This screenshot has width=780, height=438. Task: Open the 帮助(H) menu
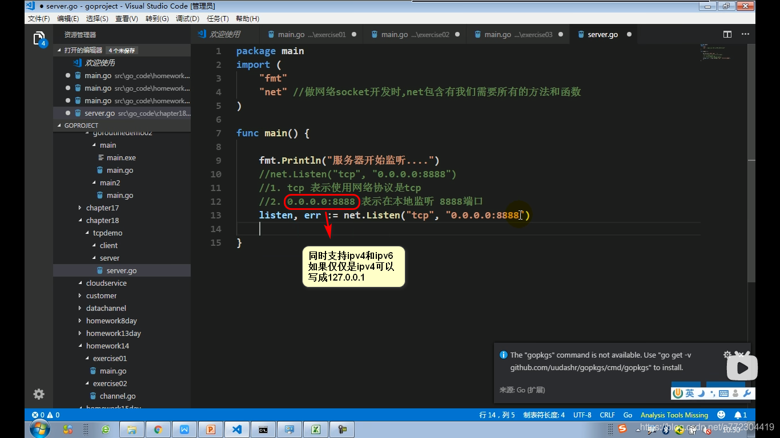[x=248, y=19]
